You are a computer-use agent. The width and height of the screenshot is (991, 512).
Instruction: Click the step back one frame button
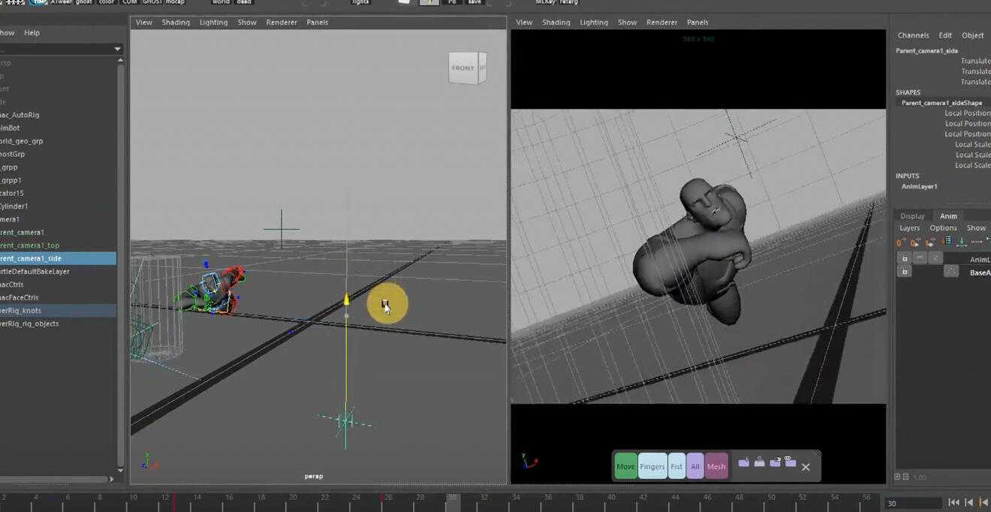[x=968, y=502]
